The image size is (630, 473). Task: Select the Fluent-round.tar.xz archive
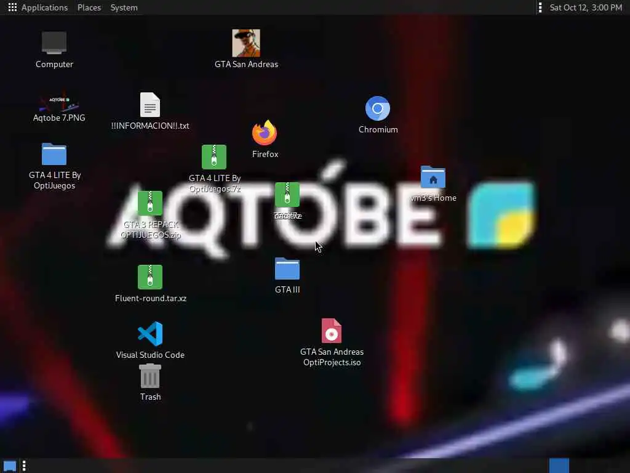(150, 277)
